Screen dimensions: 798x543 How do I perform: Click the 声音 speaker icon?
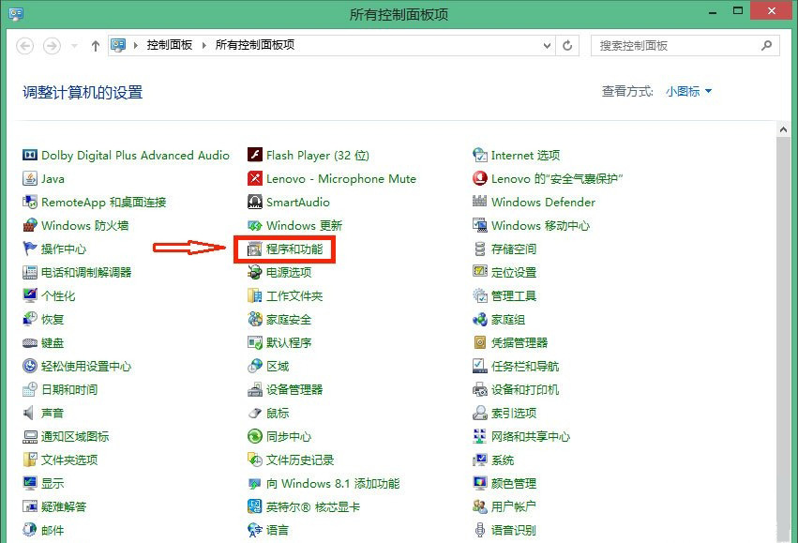coord(30,414)
